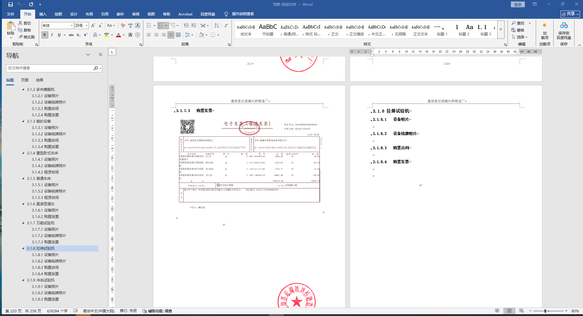Click the Format Painter (格式刷) tool

coord(26,37)
